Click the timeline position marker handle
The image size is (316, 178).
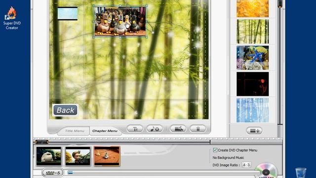pyautogui.click(x=41, y=142)
